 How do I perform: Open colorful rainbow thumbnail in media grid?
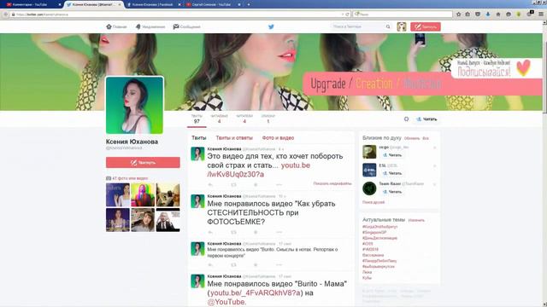[143, 195]
